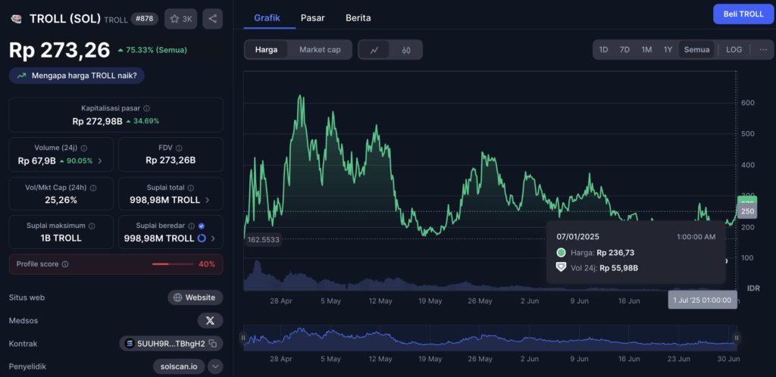
Task: Set chart range to 7D
Action: (x=624, y=49)
